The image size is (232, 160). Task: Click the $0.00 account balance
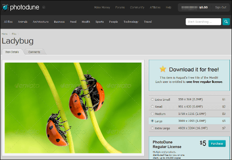click(203, 7)
